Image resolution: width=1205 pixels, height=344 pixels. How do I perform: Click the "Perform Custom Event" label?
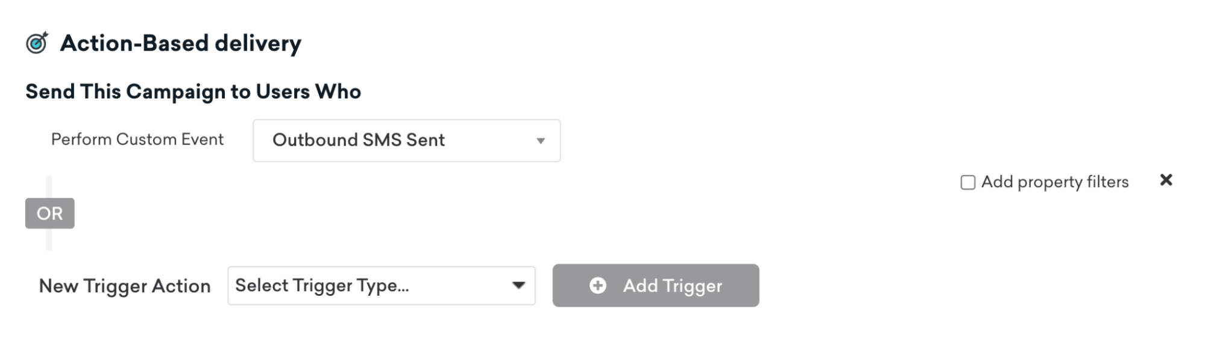(137, 140)
